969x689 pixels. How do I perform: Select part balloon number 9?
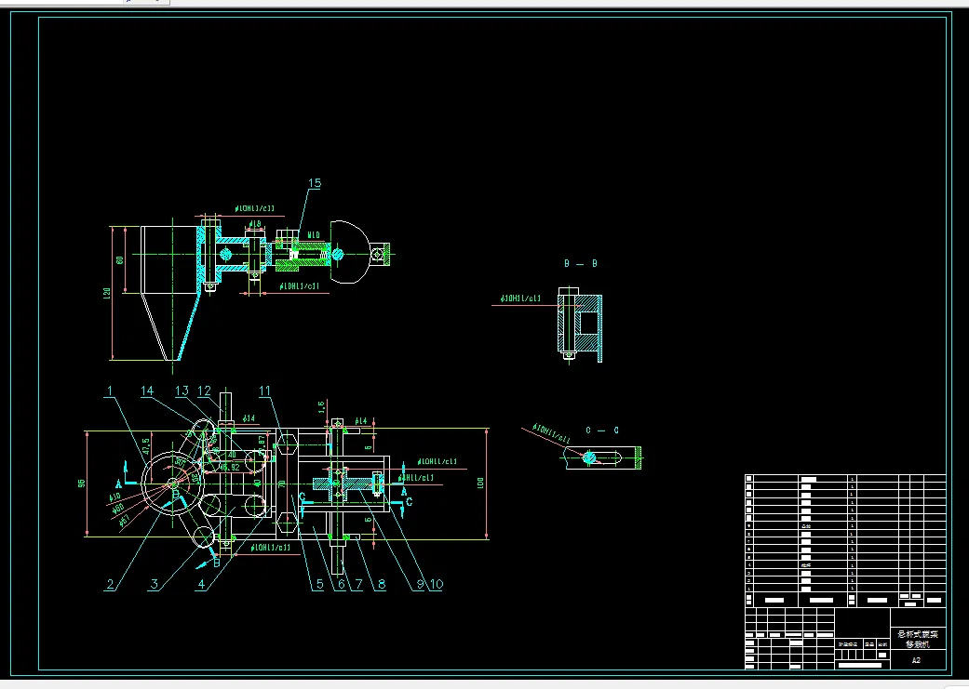pyautogui.click(x=420, y=584)
